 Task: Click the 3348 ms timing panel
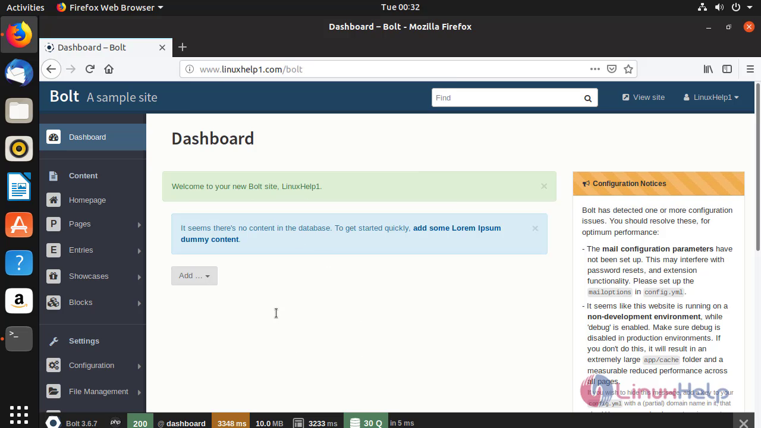click(x=232, y=420)
